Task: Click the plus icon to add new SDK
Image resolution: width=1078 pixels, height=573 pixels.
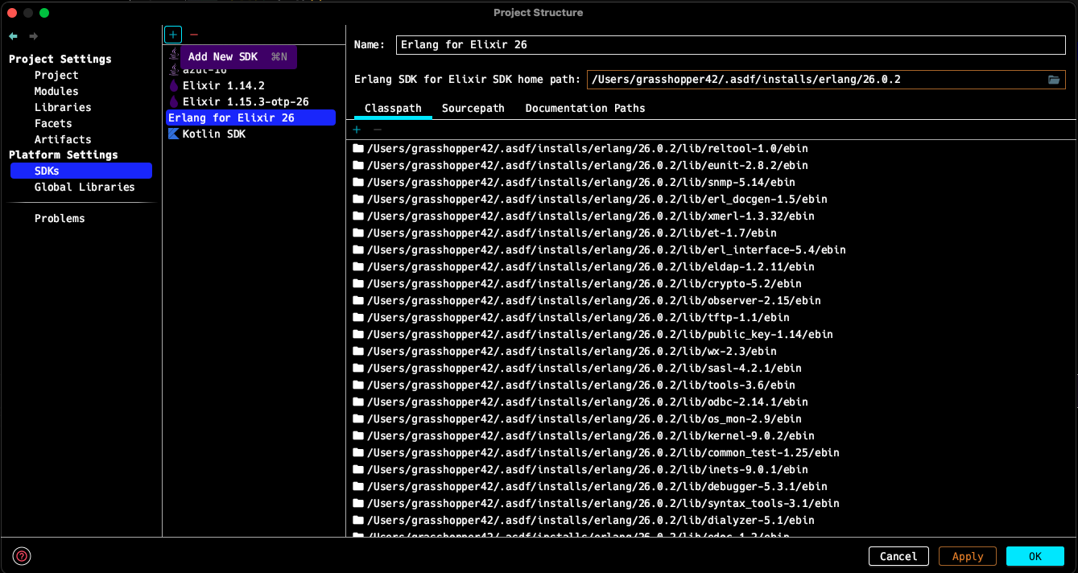Action: coord(173,35)
